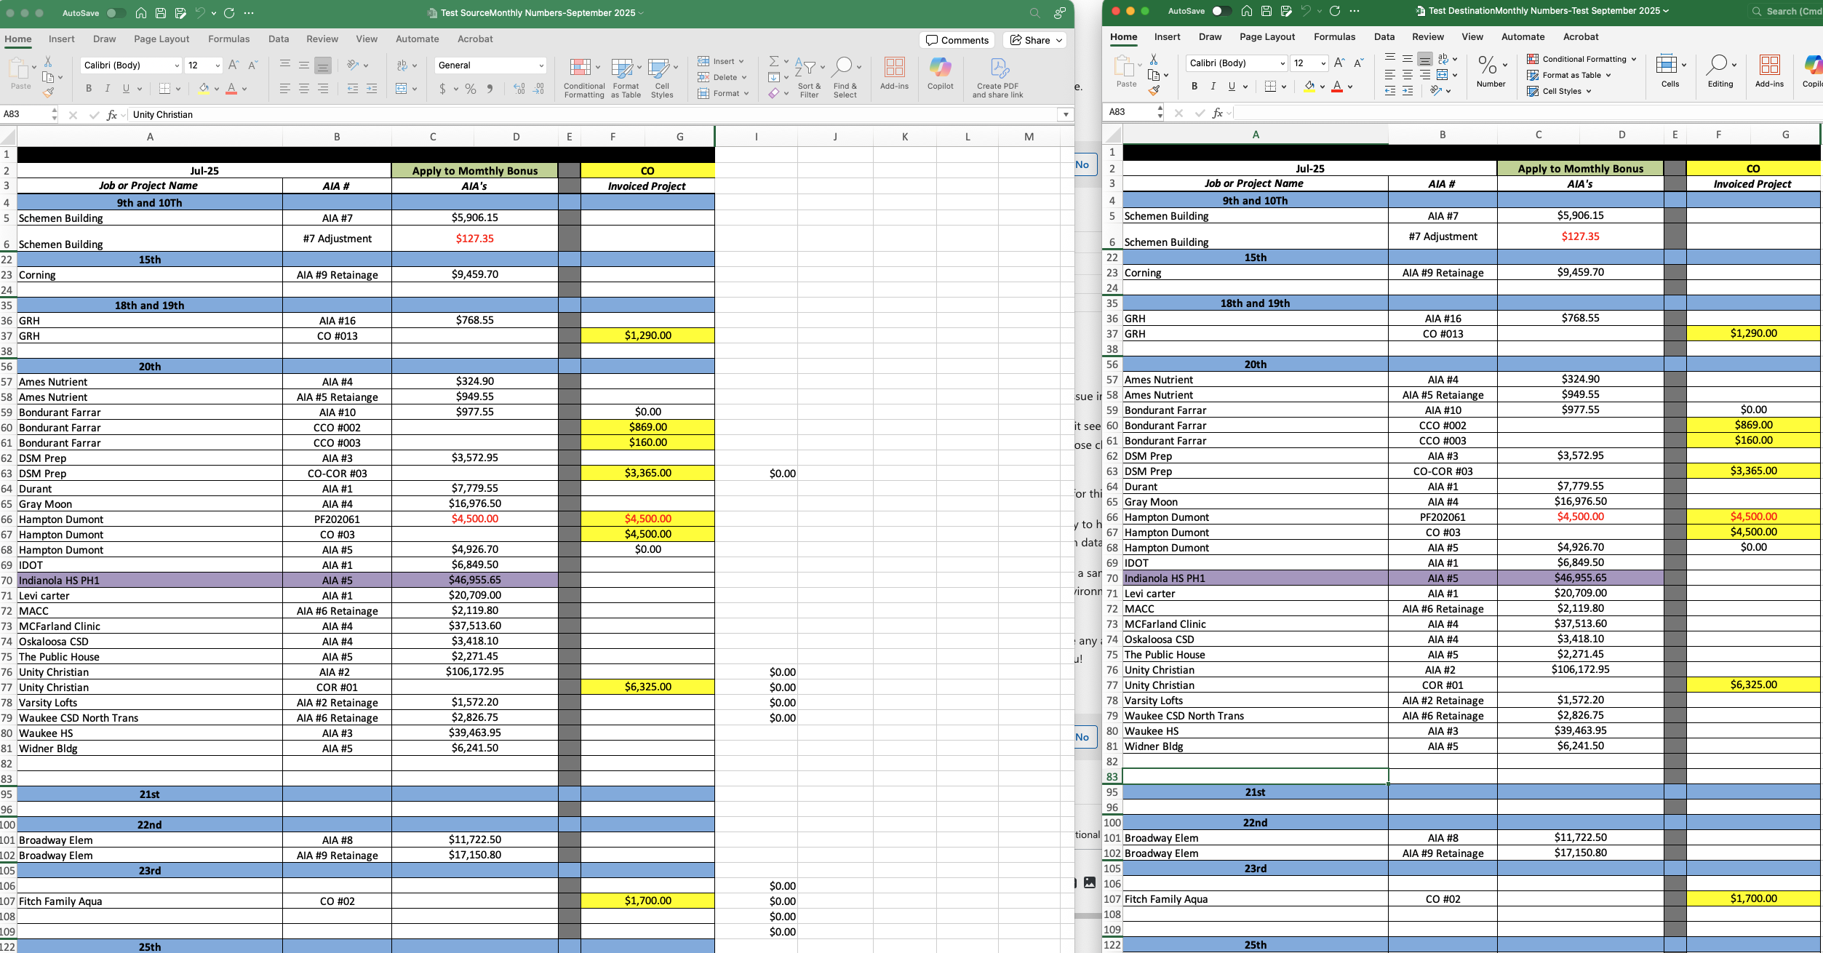Click percent style icon in Source ribbon
Viewport: 1823px width, 953px height.
pyautogui.click(x=471, y=89)
